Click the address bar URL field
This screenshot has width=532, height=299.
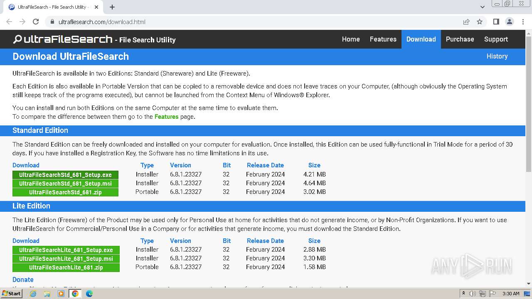point(249,22)
